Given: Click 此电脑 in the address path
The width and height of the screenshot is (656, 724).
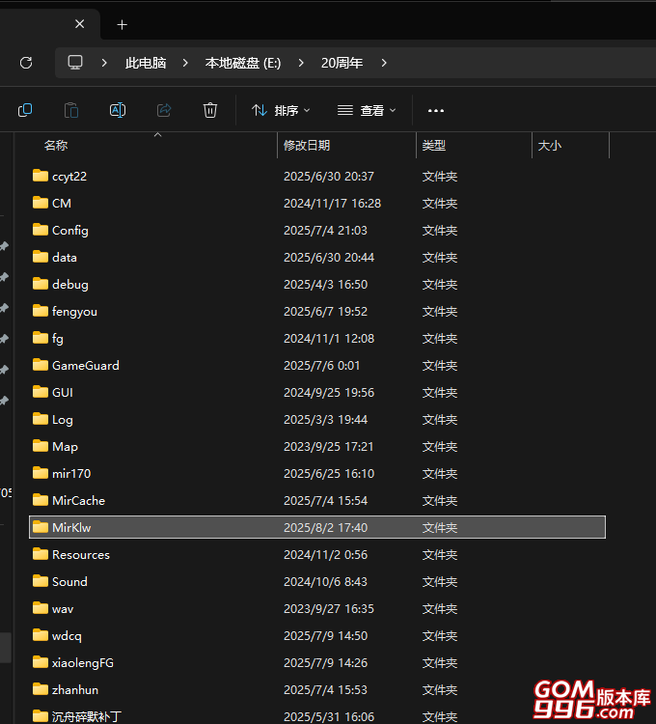Looking at the screenshot, I should click(x=146, y=63).
